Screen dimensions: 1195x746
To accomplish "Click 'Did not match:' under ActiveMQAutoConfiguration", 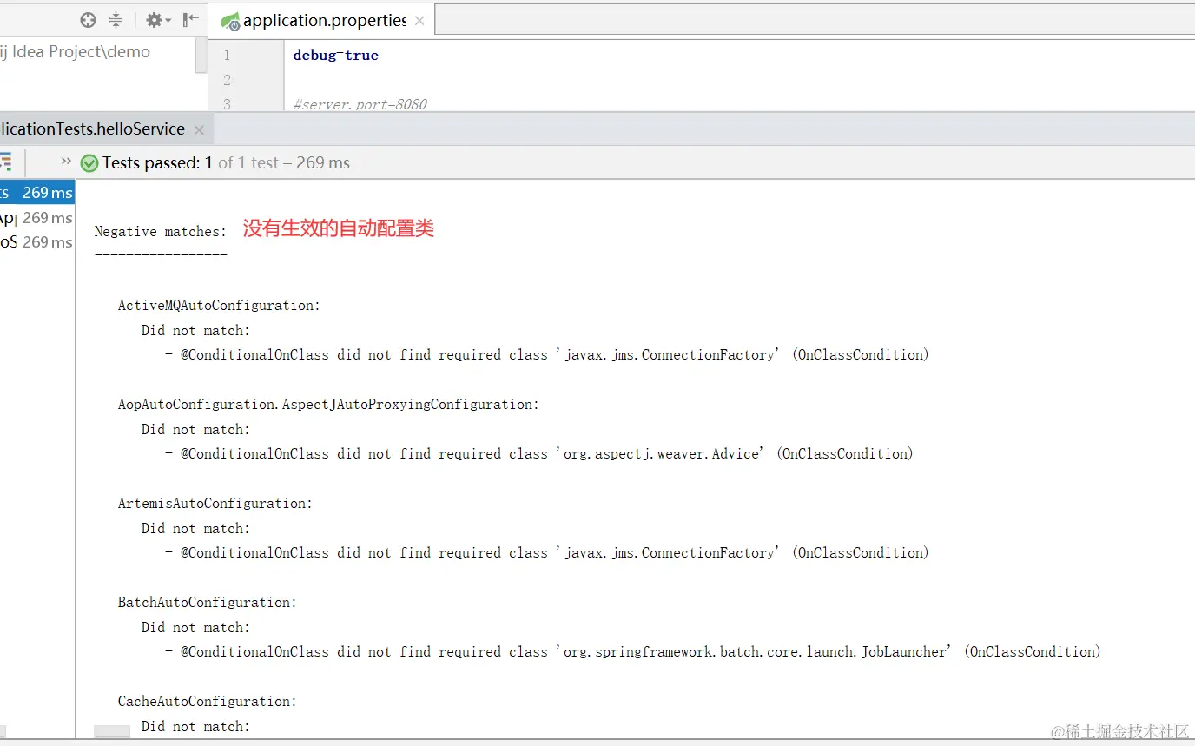I will [x=195, y=330].
